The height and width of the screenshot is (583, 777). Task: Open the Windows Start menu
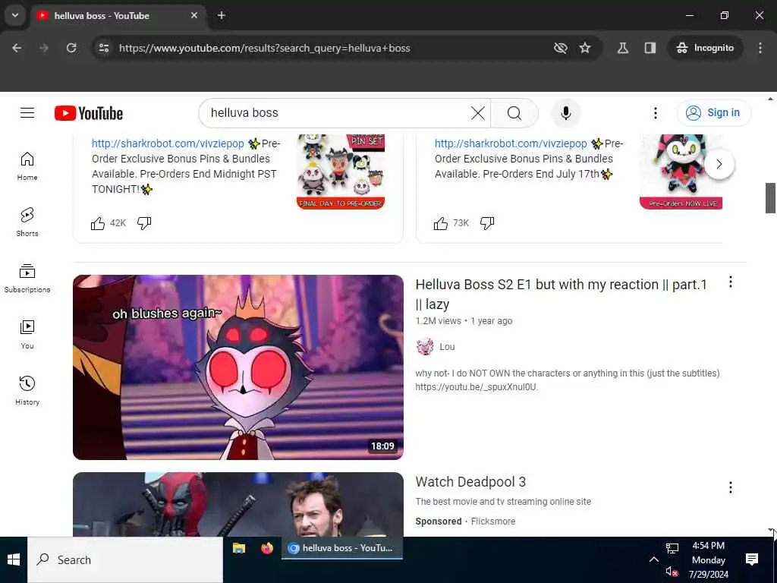pyautogui.click(x=14, y=559)
